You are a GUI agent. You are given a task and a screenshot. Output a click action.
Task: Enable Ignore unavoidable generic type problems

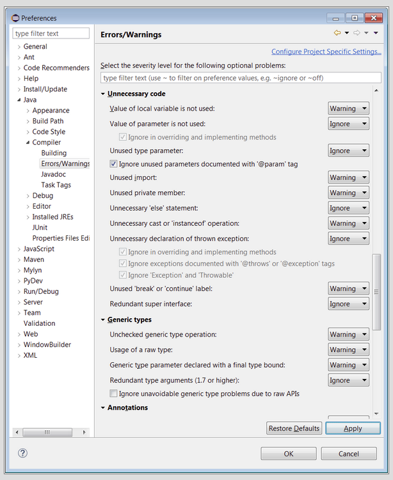tap(114, 394)
